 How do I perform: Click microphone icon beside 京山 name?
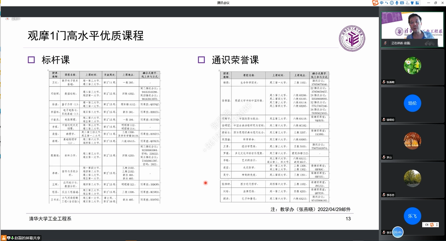click(x=384, y=157)
